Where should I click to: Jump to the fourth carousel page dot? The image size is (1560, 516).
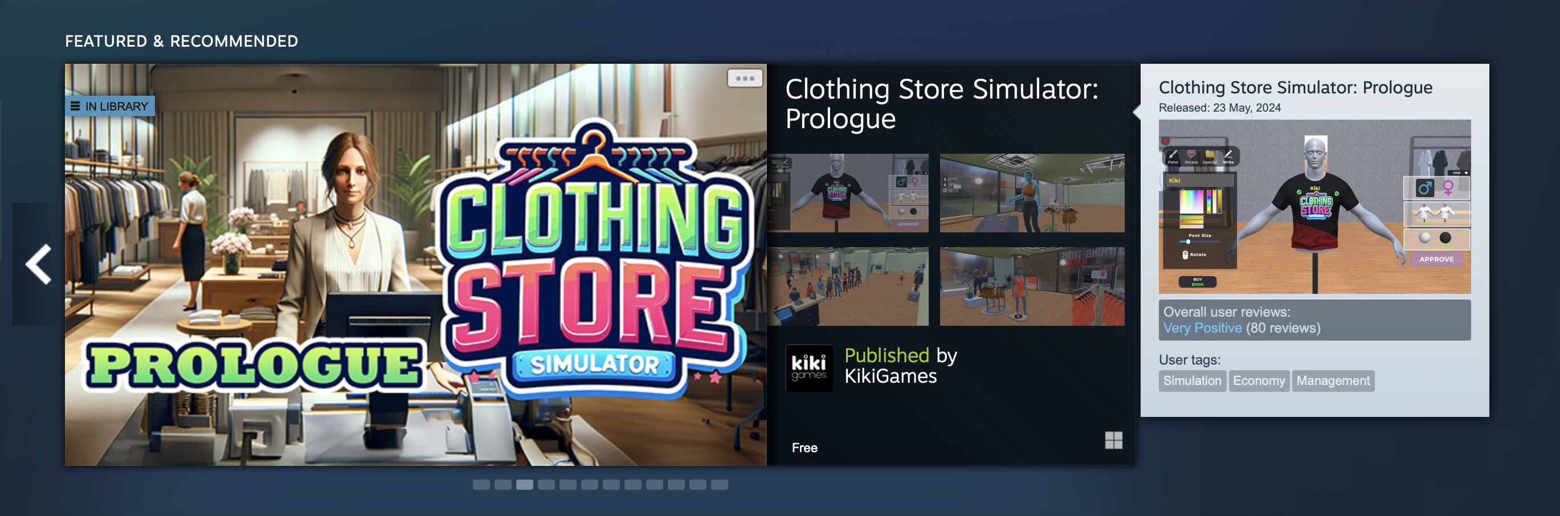pyautogui.click(x=546, y=485)
